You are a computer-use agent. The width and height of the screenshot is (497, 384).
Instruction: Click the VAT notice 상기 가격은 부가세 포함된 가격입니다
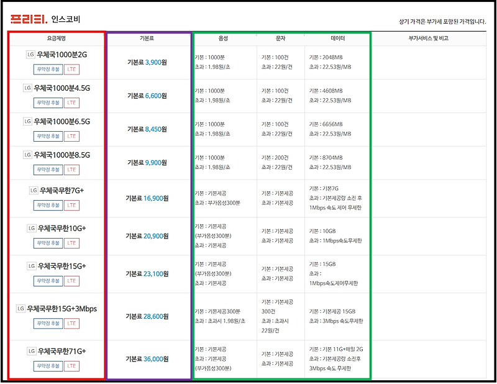tap(442, 22)
